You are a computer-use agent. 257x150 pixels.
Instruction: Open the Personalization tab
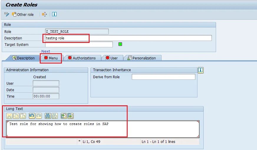pos(142,58)
